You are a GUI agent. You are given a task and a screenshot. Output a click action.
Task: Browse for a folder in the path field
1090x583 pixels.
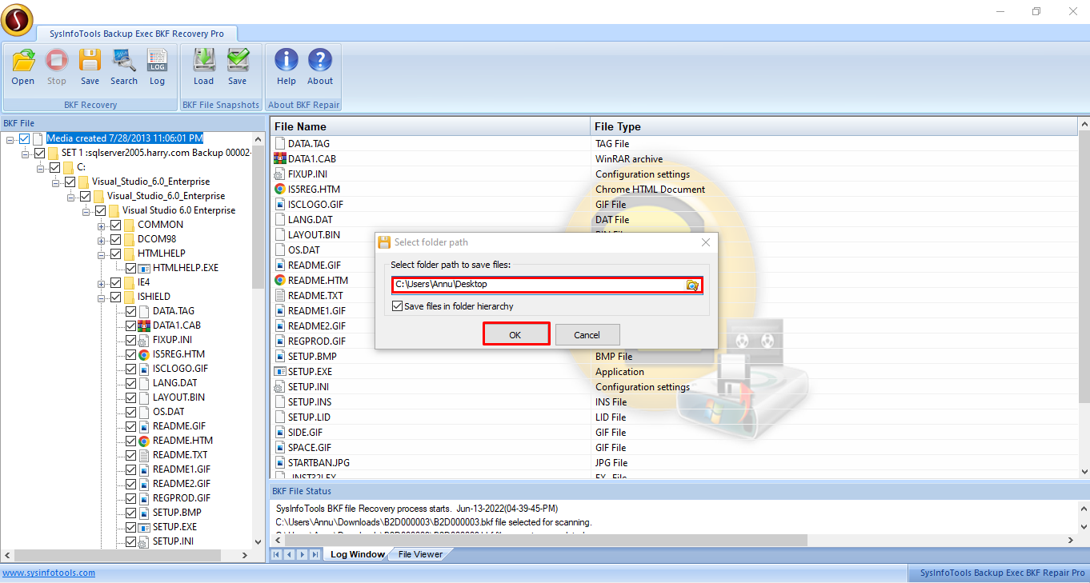[x=693, y=285]
